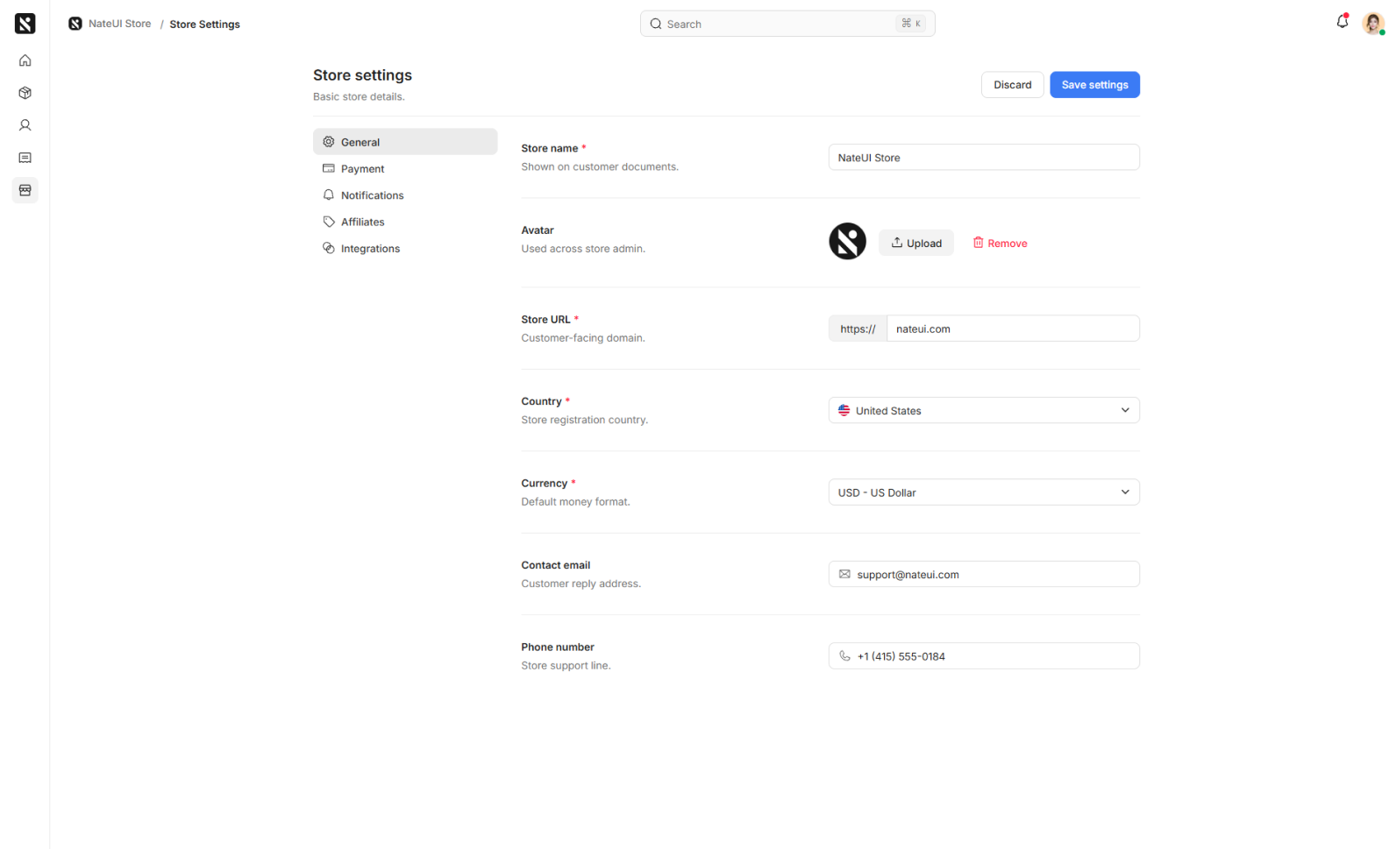The image size is (1389, 849).
Task: Open the Country dropdown chevron
Action: (1125, 410)
